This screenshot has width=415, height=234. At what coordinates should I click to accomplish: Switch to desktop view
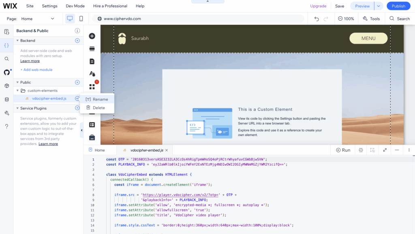70,19
